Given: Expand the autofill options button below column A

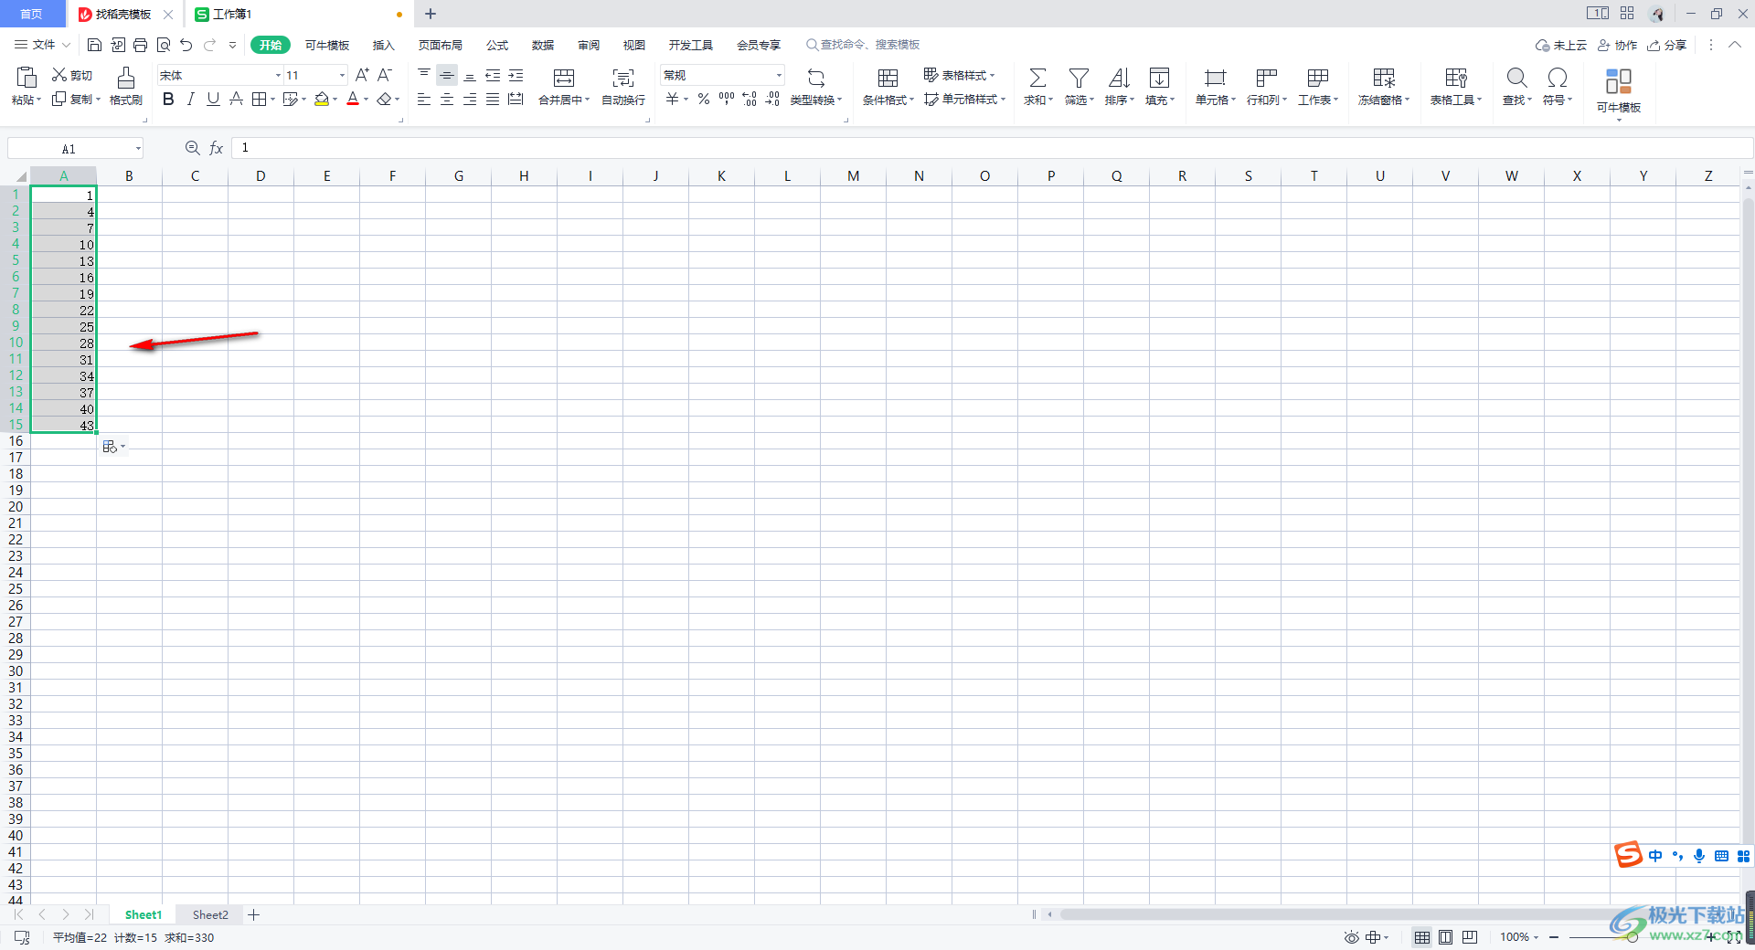Looking at the screenshot, I should tap(114, 447).
